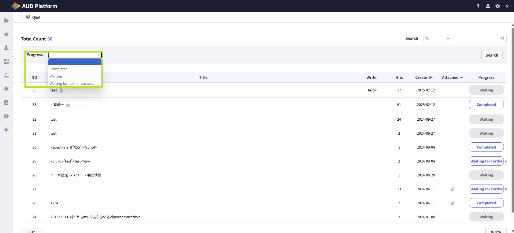The width and height of the screenshot is (514, 233).
Task: Close the platform with the X icon
Action: [x=507, y=6]
